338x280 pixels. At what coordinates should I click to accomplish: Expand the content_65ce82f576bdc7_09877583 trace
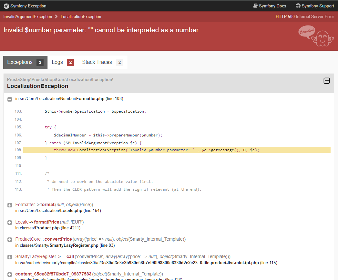[x=9, y=275]
